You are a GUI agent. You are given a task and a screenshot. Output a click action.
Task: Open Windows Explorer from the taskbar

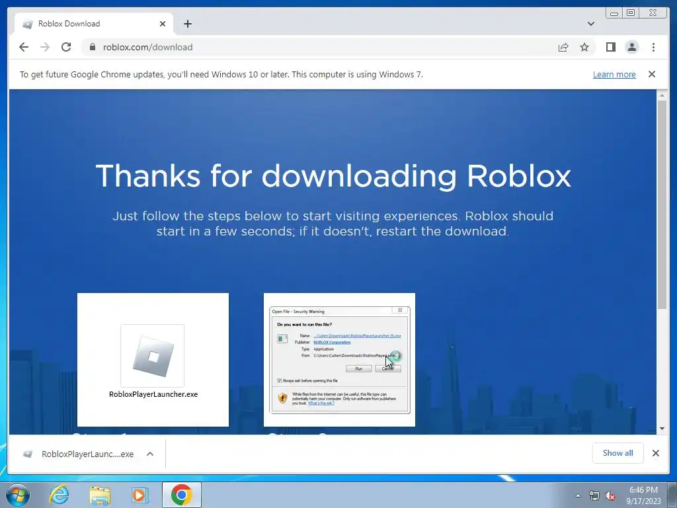pyautogui.click(x=100, y=495)
